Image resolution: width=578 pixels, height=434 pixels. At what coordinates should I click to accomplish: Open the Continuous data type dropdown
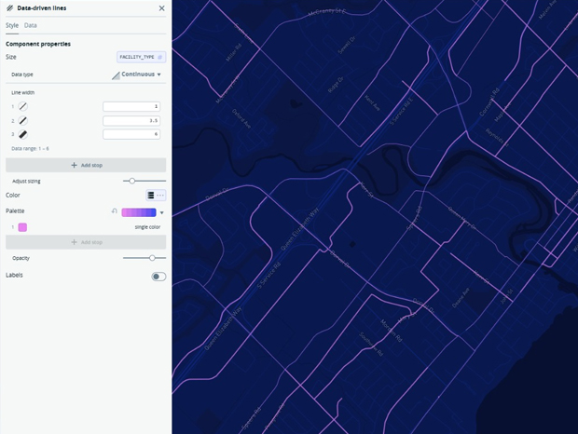(136, 75)
